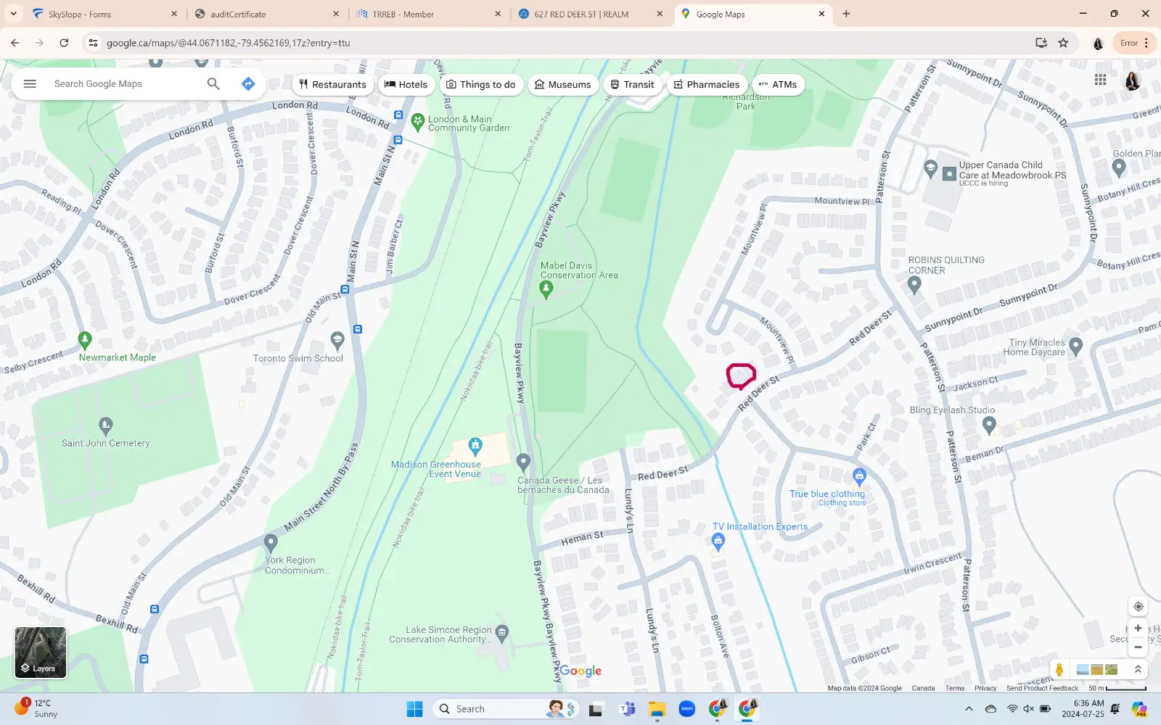This screenshot has width=1161, height=725.
Task: Show Museums on the map
Action: [x=563, y=85]
